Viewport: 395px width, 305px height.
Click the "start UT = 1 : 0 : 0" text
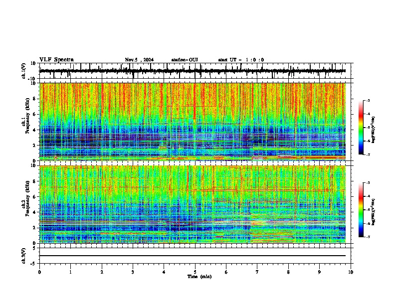pos(241,60)
